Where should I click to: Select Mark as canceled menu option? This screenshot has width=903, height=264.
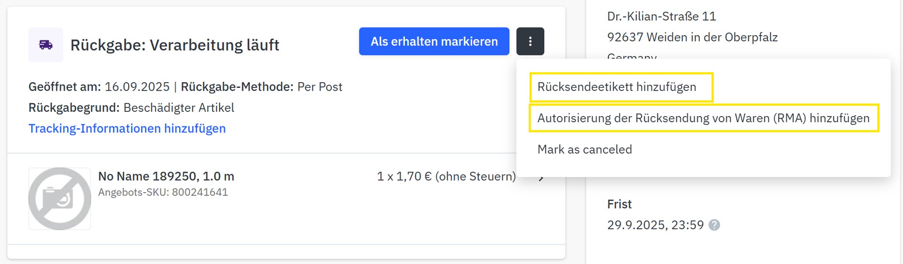tap(585, 149)
